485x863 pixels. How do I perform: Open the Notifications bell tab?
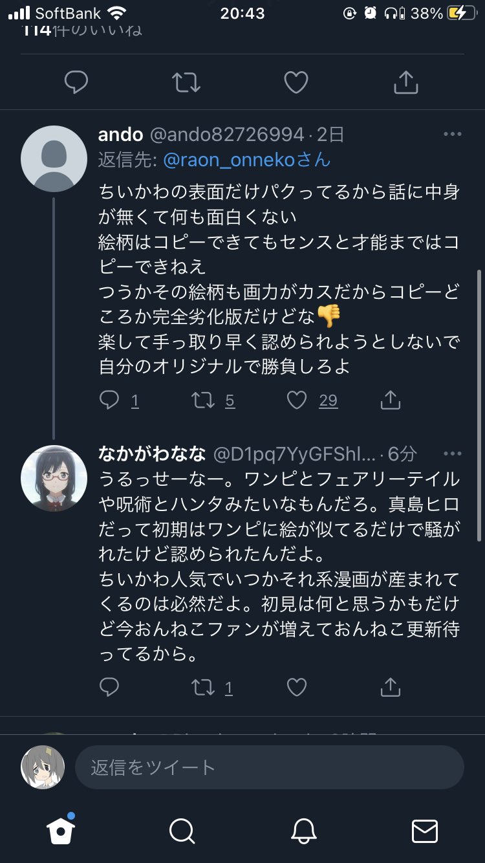(x=303, y=831)
